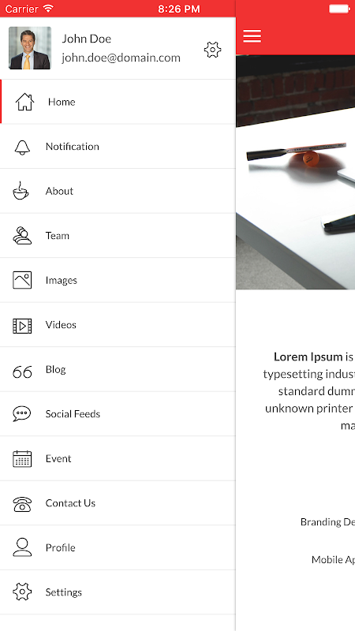
Task: Open the gear icon beside John Doe
Action: coord(212,50)
